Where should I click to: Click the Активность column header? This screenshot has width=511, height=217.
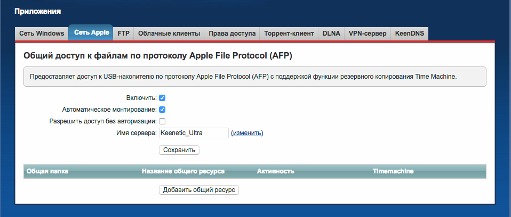(276, 171)
